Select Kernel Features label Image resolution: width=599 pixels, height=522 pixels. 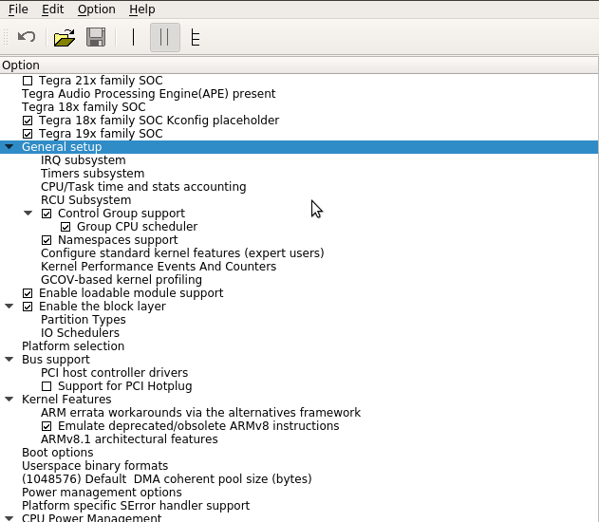(x=66, y=400)
